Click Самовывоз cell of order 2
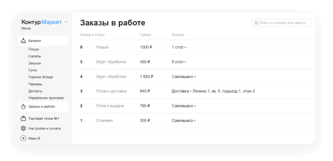 click(x=183, y=106)
